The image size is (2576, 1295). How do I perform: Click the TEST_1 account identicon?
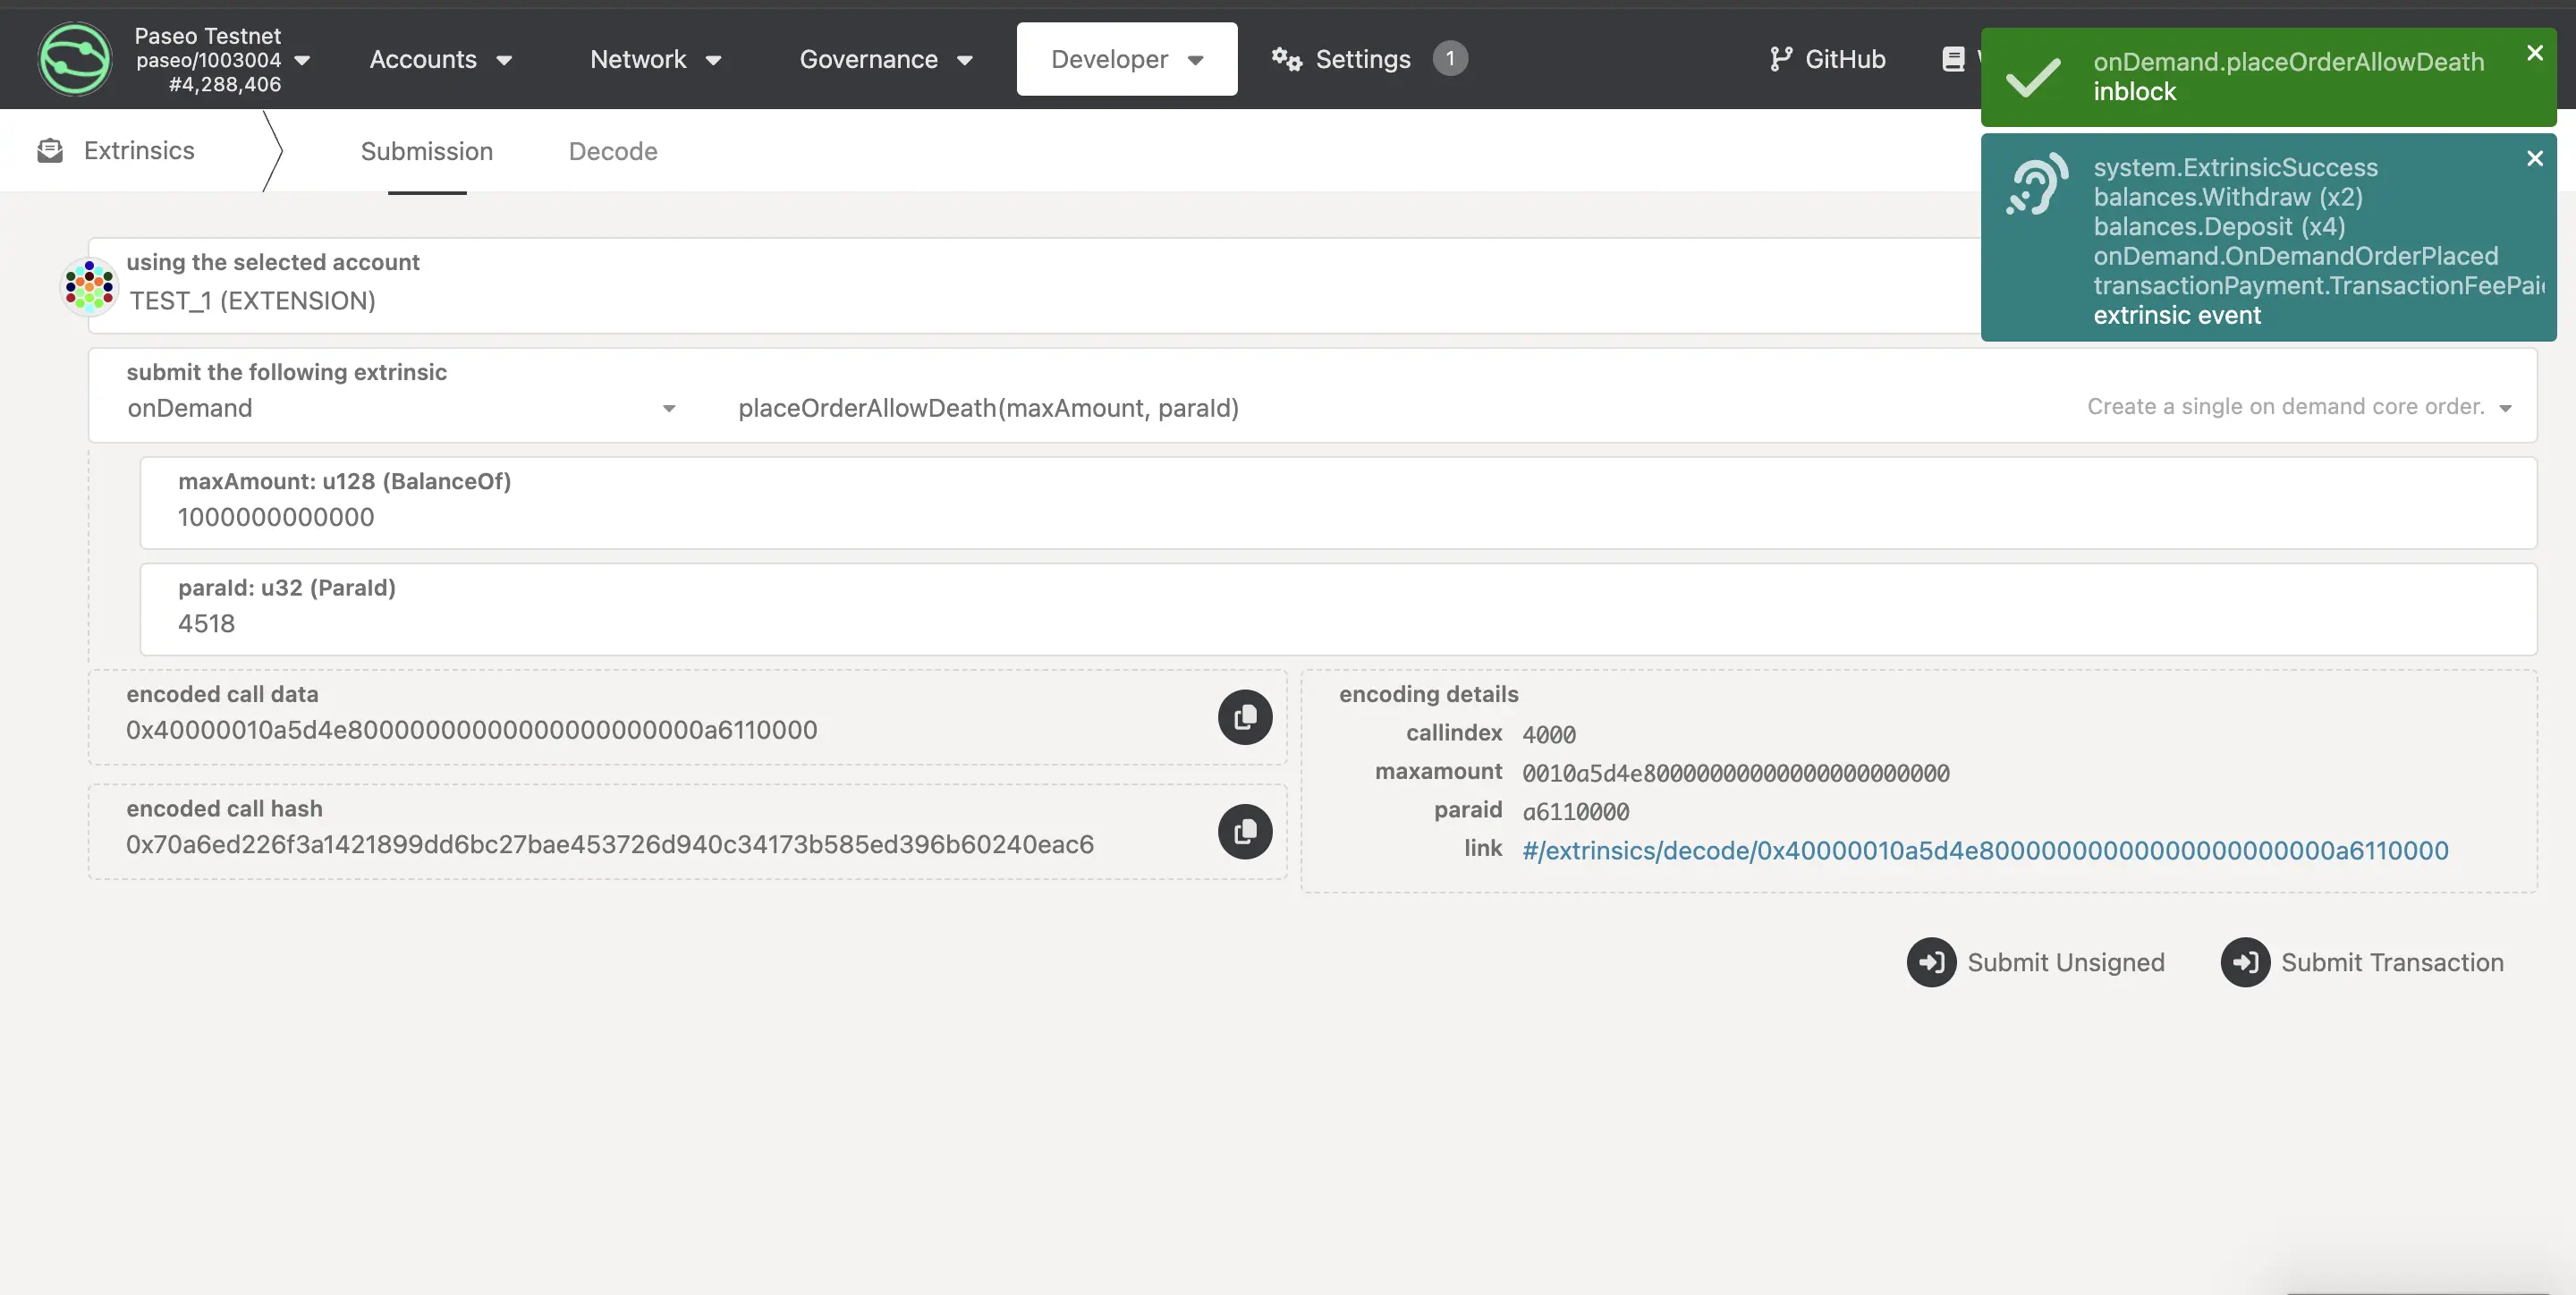89,286
